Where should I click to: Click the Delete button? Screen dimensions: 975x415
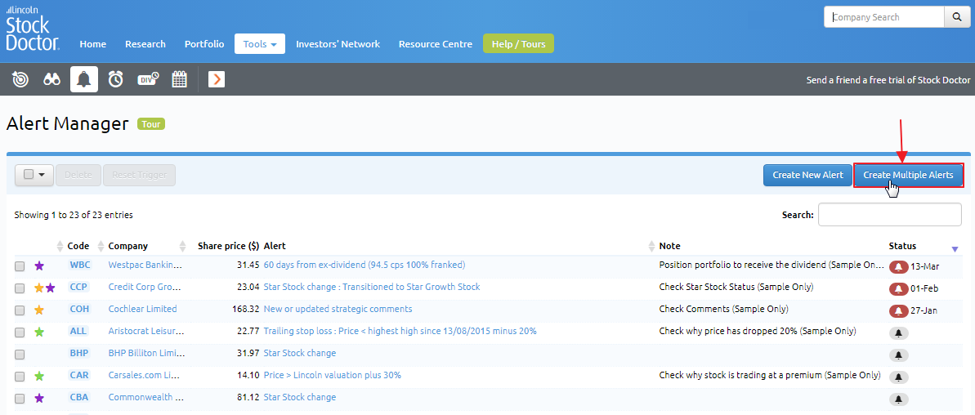[x=78, y=175]
